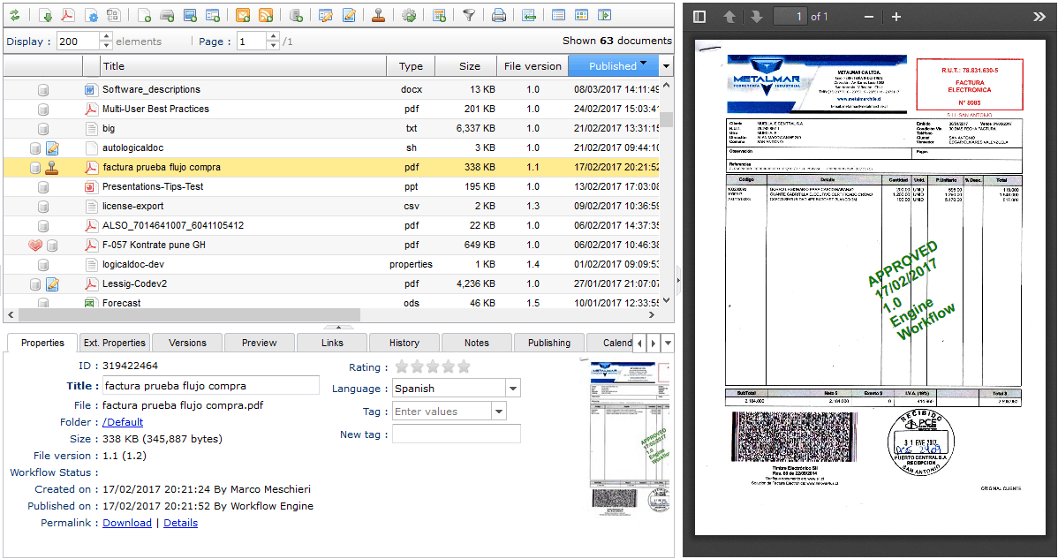Viewport: 1058px width, 559px height.
Task: Open the column header options arrow
Action: click(667, 66)
